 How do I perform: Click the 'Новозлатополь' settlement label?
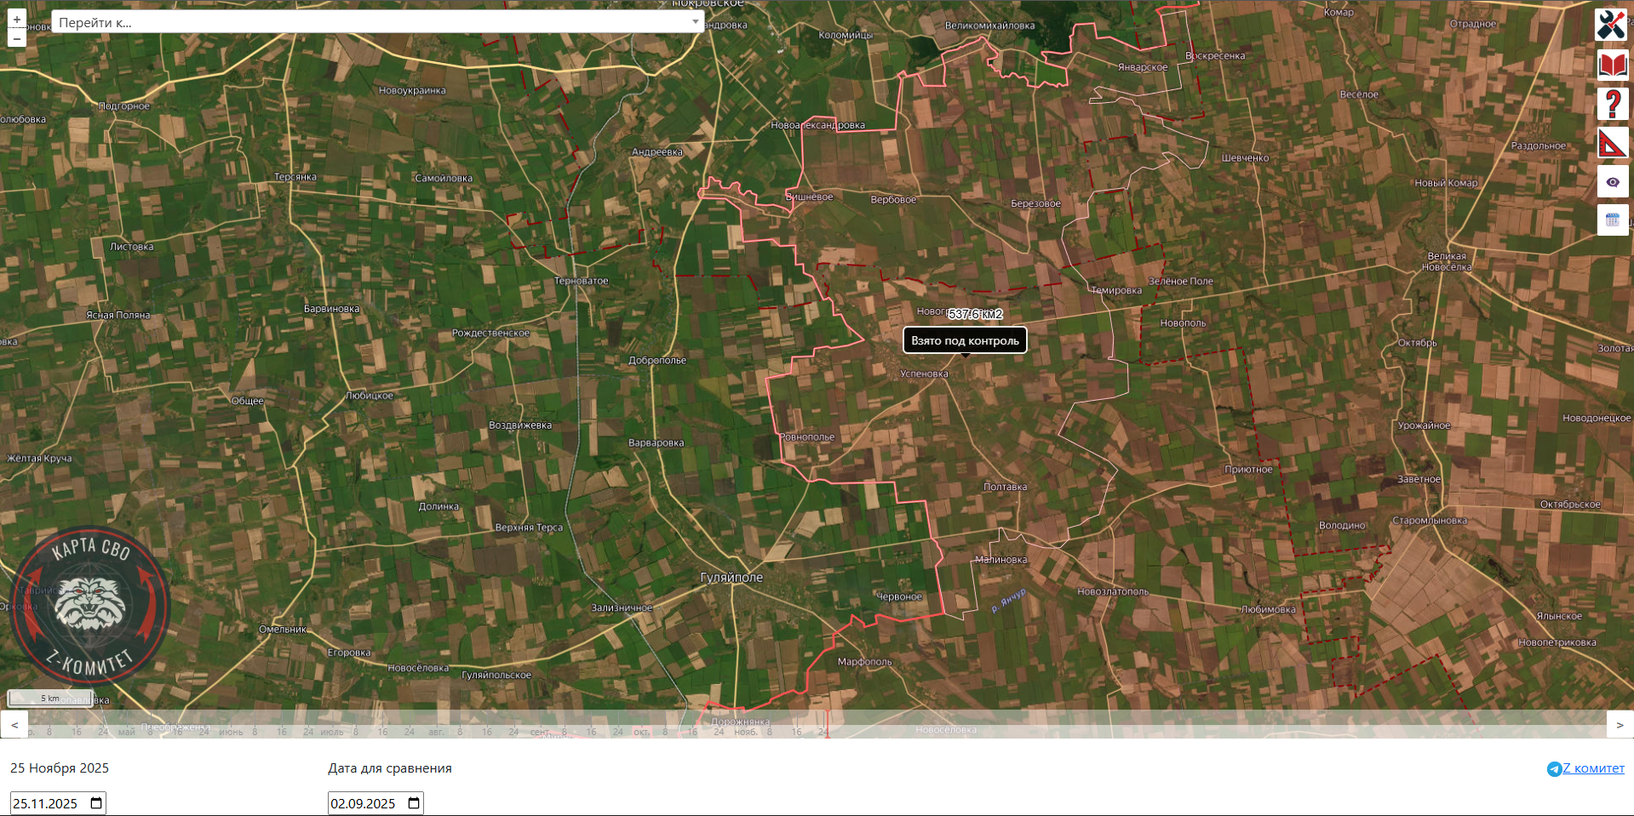pyautogui.click(x=1113, y=591)
